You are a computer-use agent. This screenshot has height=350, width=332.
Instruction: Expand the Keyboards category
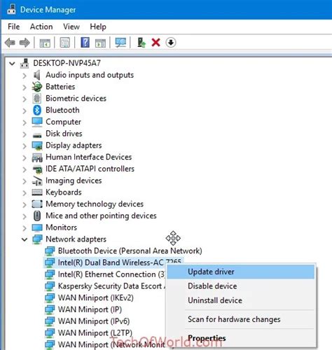(x=25, y=193)
